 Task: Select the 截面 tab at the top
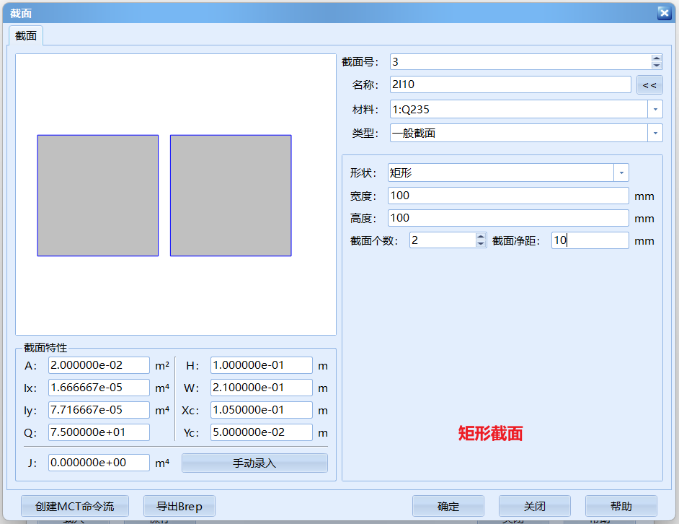point(25,34)
